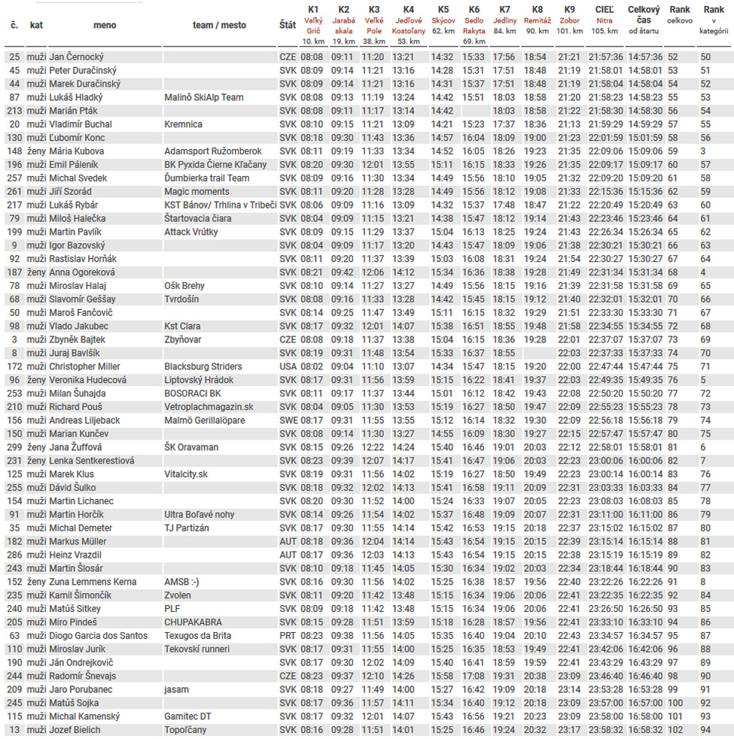The image size is (734, 739).
Task: Click on runner Mária Kubova's name
Action: click(x=77, y=151)
